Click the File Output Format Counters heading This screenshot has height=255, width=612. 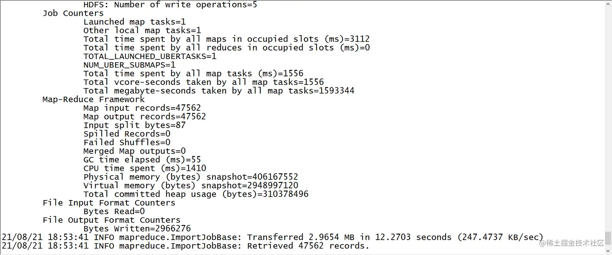coord(111,220)
